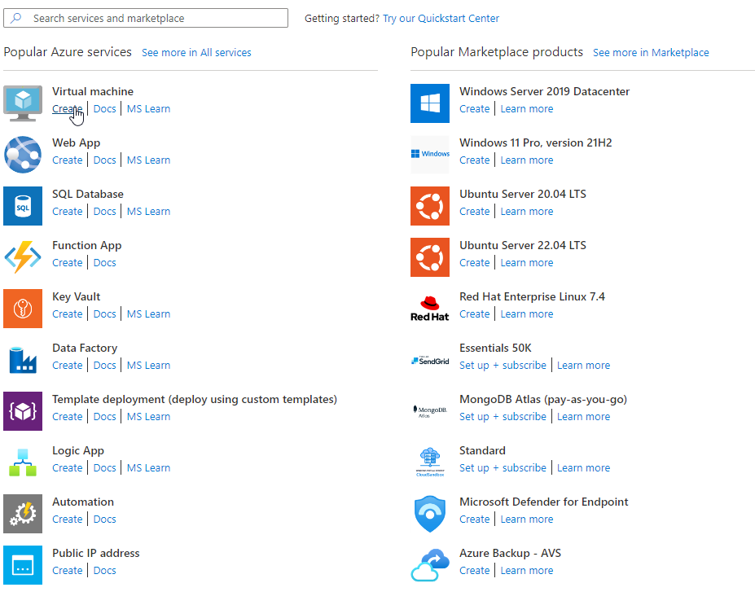Click the Azure Backup cloud icon
The height and width of the screenshot is (605, 755).
(430, 565)
